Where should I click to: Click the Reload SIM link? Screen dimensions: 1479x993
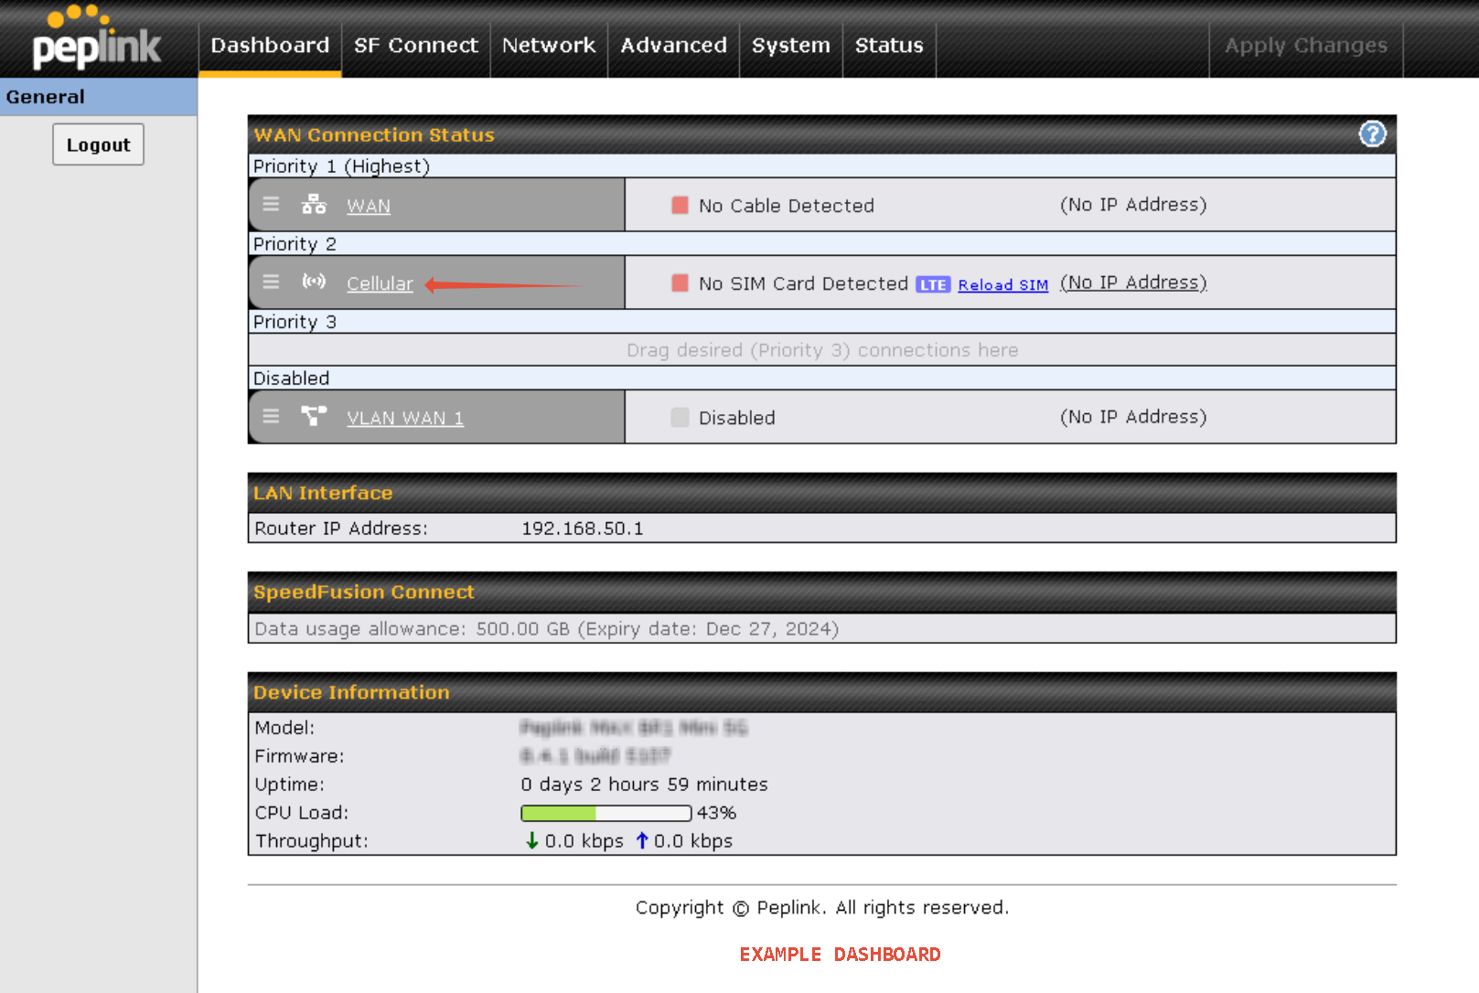click(1002, 284)
